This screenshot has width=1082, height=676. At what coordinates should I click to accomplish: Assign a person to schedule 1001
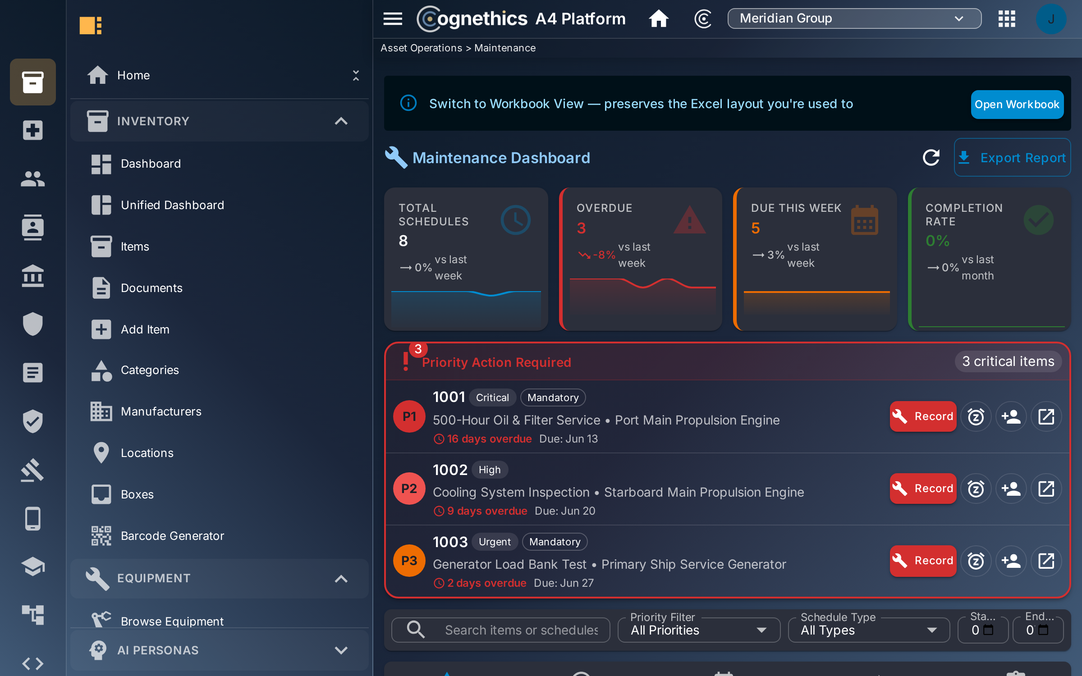point(1011,416)
